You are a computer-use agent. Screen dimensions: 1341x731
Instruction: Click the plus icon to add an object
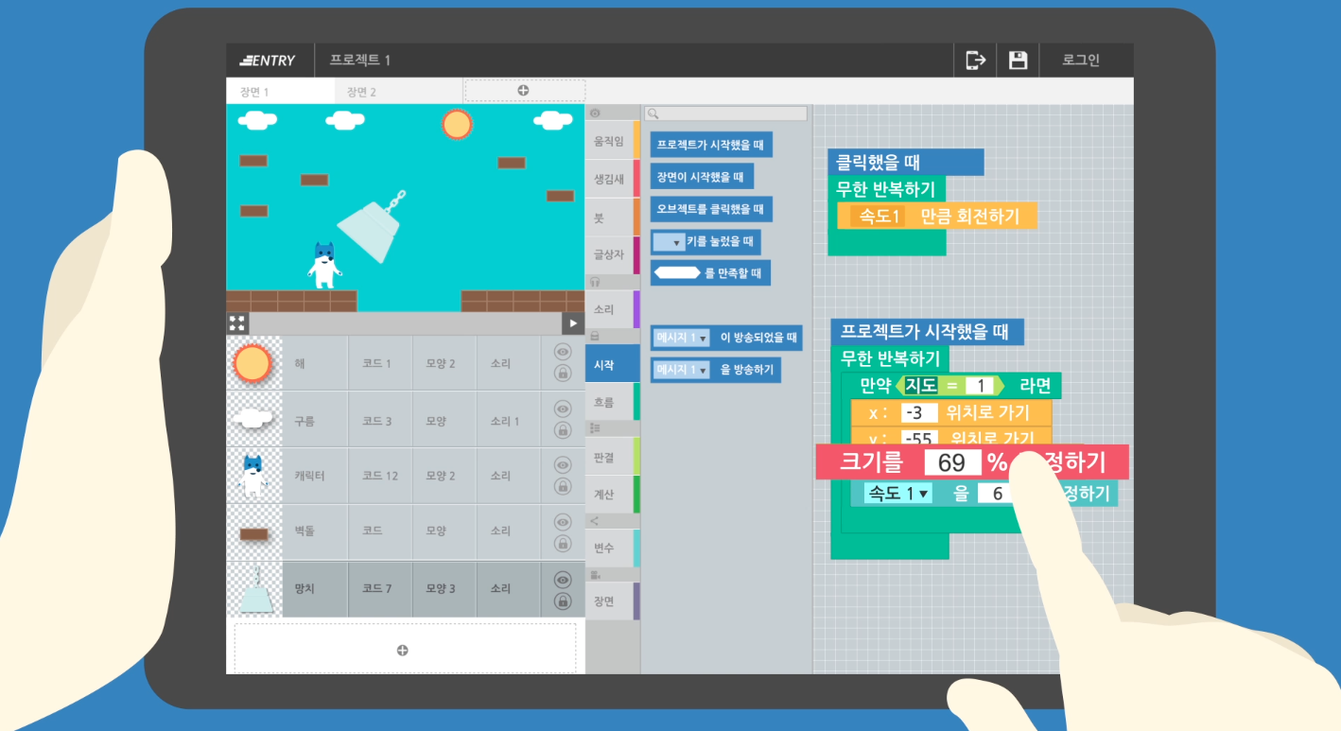pos(403,650)
